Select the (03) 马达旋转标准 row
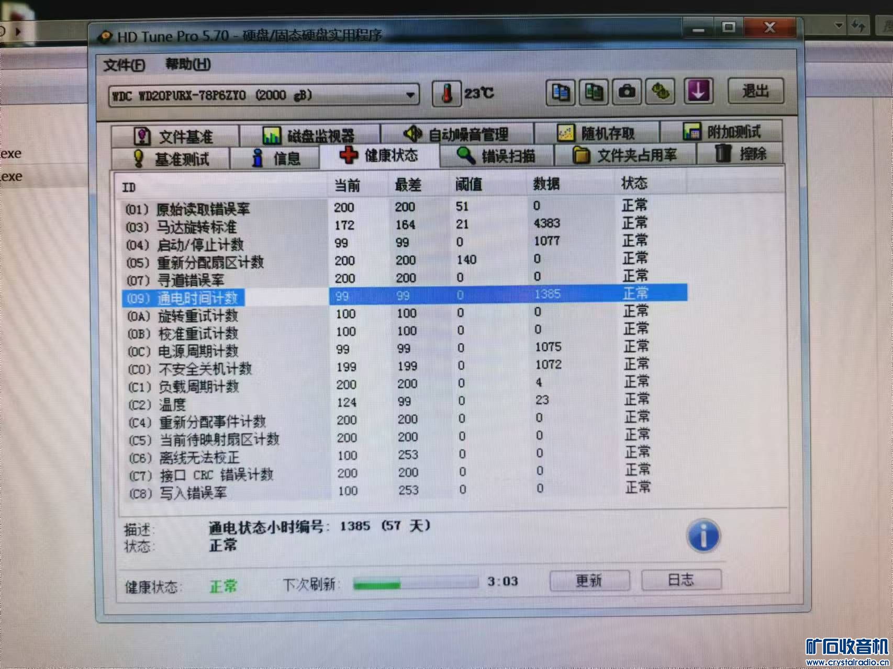This screenshot has width=893, height=669. [x=404, y=225]
